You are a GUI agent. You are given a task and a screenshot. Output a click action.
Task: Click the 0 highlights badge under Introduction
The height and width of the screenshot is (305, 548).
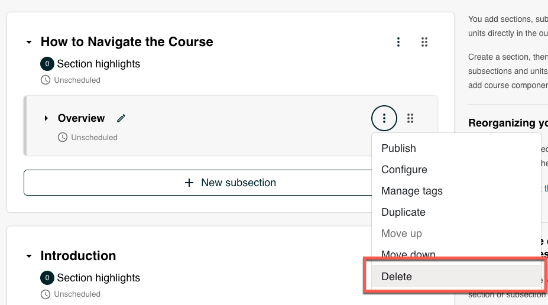(x=47, y=278)
